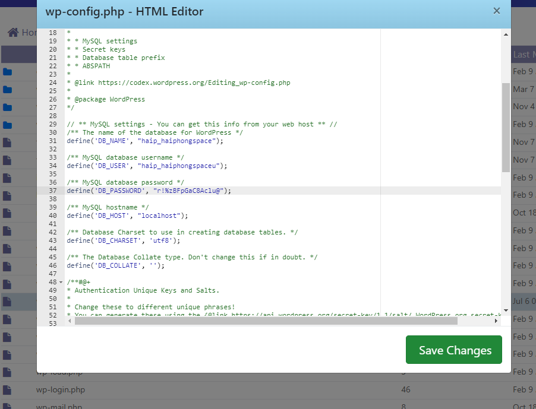Close the wp-config.php HTML Editor dialog
Screen dimensions: 536x409
[x=496, y=11]
